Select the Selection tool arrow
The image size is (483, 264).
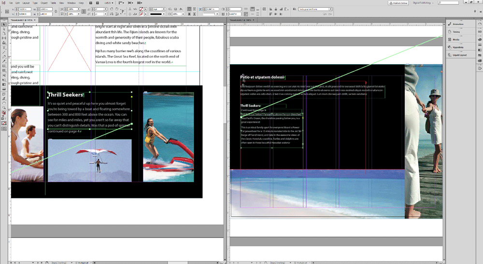tap(4, 25)
